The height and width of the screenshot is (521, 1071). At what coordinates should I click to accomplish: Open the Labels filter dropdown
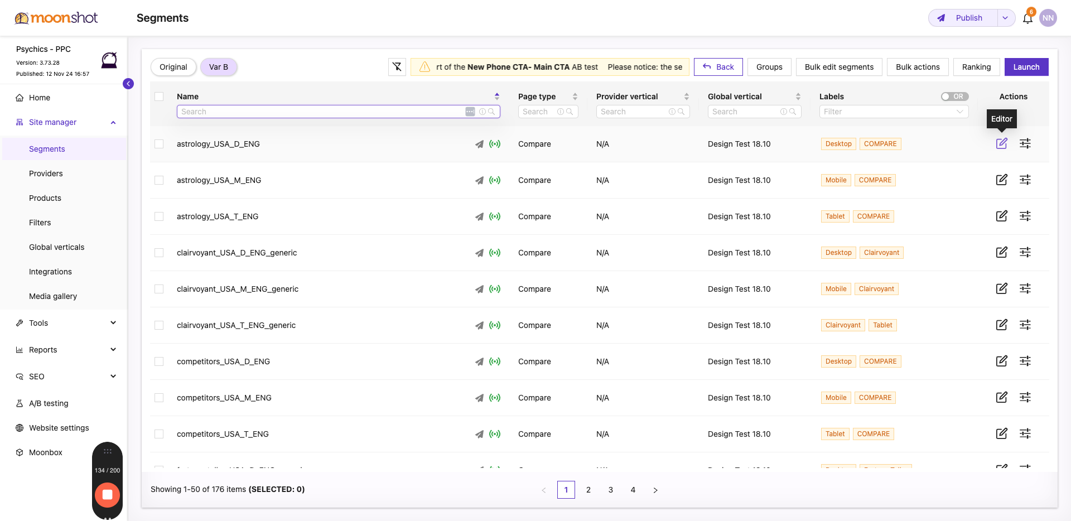894,112
